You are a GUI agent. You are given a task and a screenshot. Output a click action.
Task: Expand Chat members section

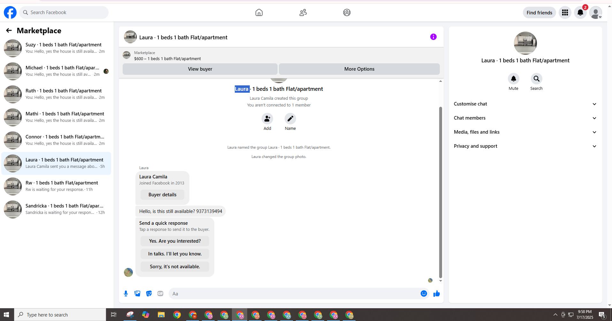525,118
